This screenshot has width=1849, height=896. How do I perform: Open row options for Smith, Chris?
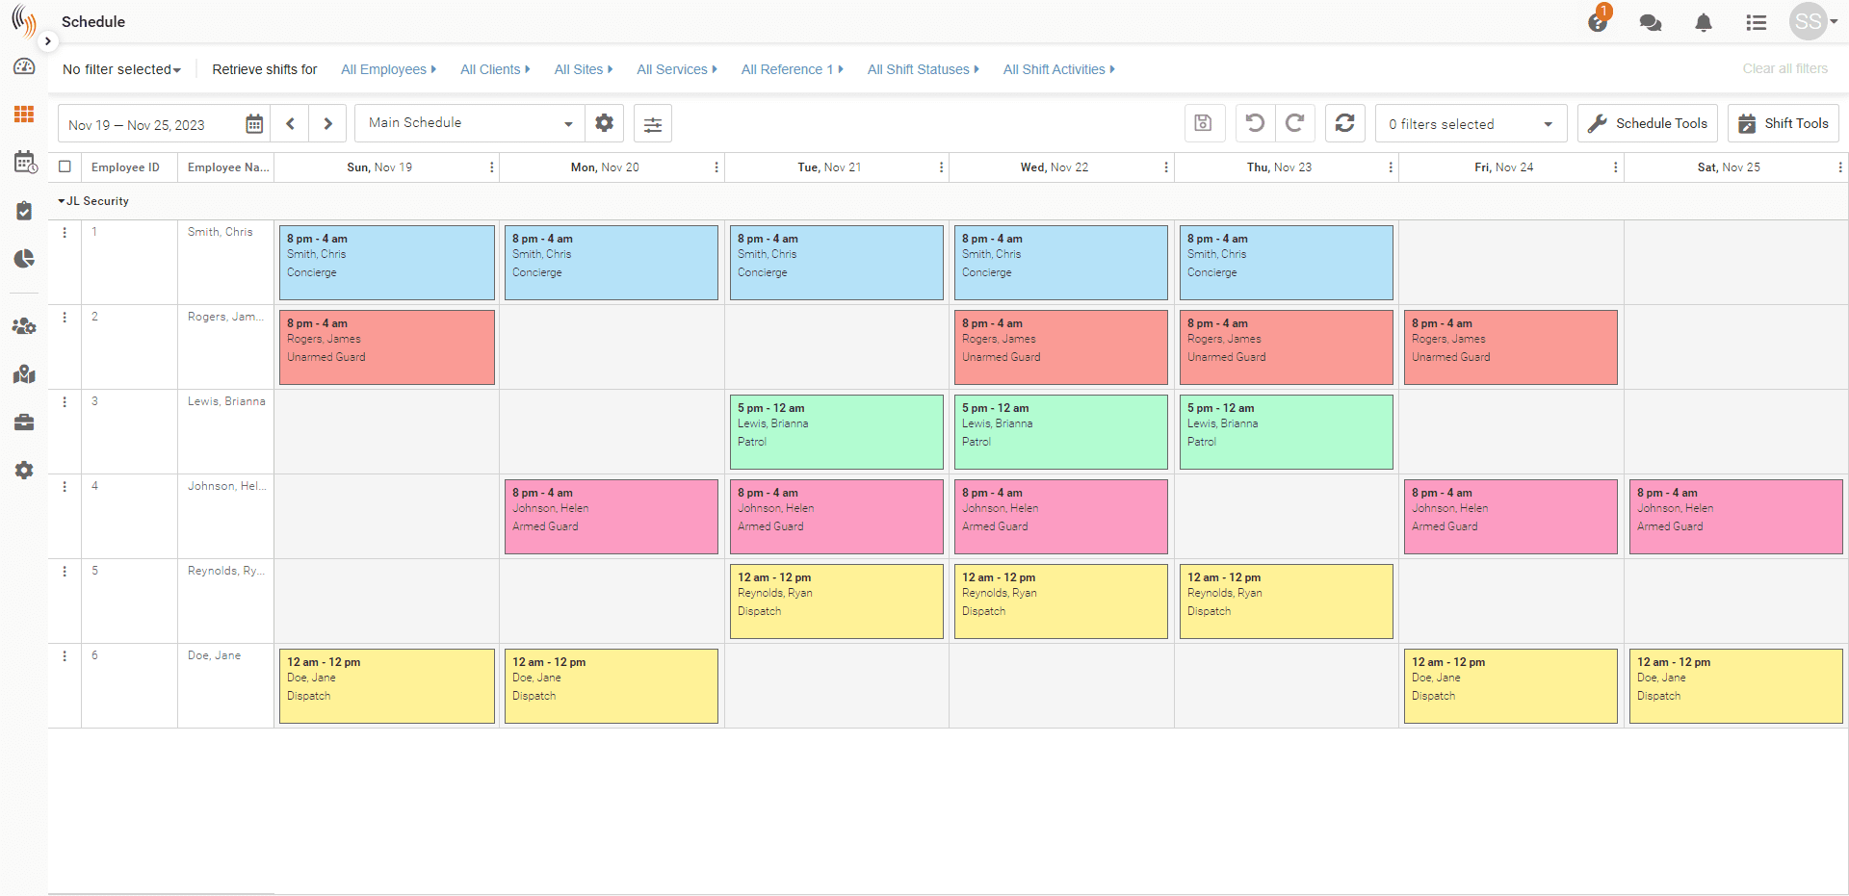pyautogui.click(x=65, y=233)
